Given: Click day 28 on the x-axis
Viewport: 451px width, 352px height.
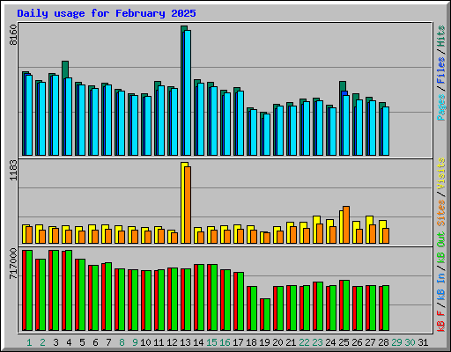Looking at the screenshot, I should (383, 342).
